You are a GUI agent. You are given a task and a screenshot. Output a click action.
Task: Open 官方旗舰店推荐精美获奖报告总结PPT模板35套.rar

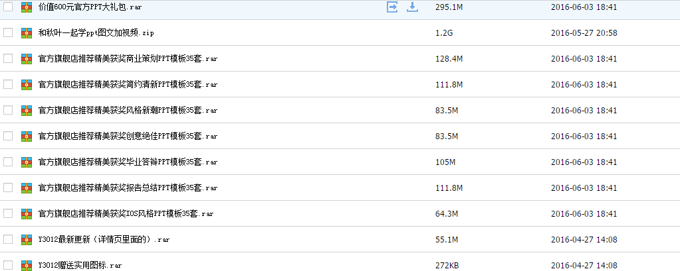point(128,188)
